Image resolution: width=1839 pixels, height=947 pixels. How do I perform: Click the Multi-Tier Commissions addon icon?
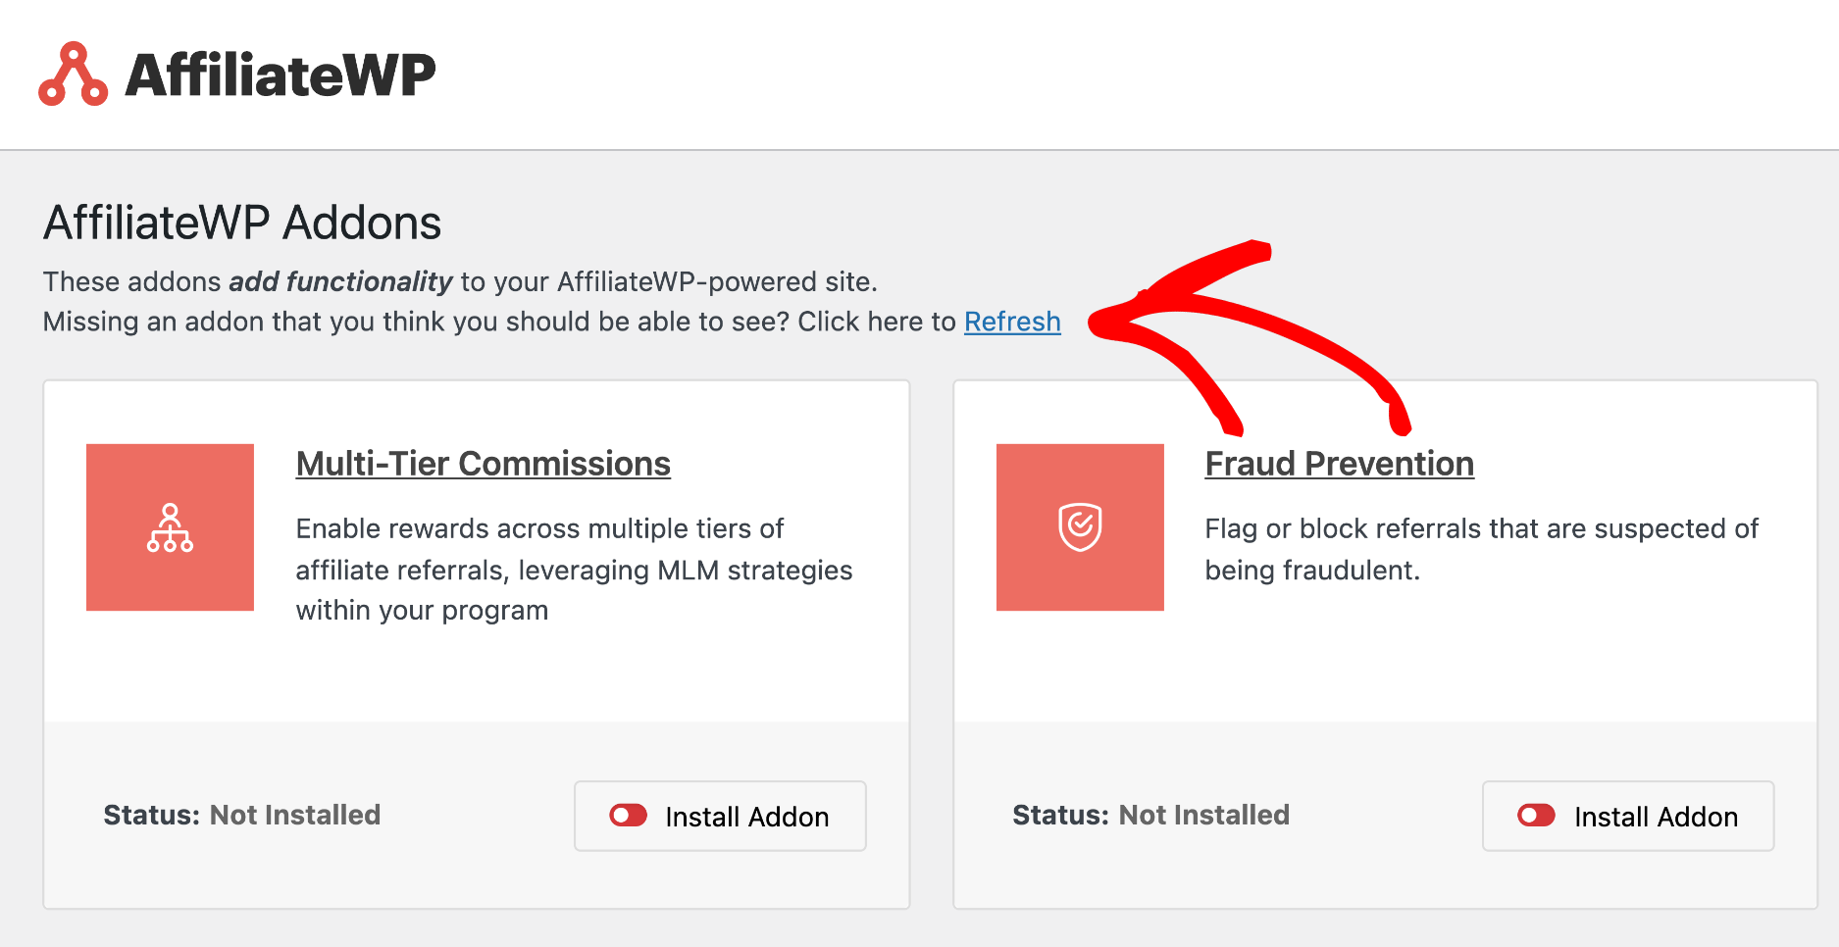click(x=170, y=527)
